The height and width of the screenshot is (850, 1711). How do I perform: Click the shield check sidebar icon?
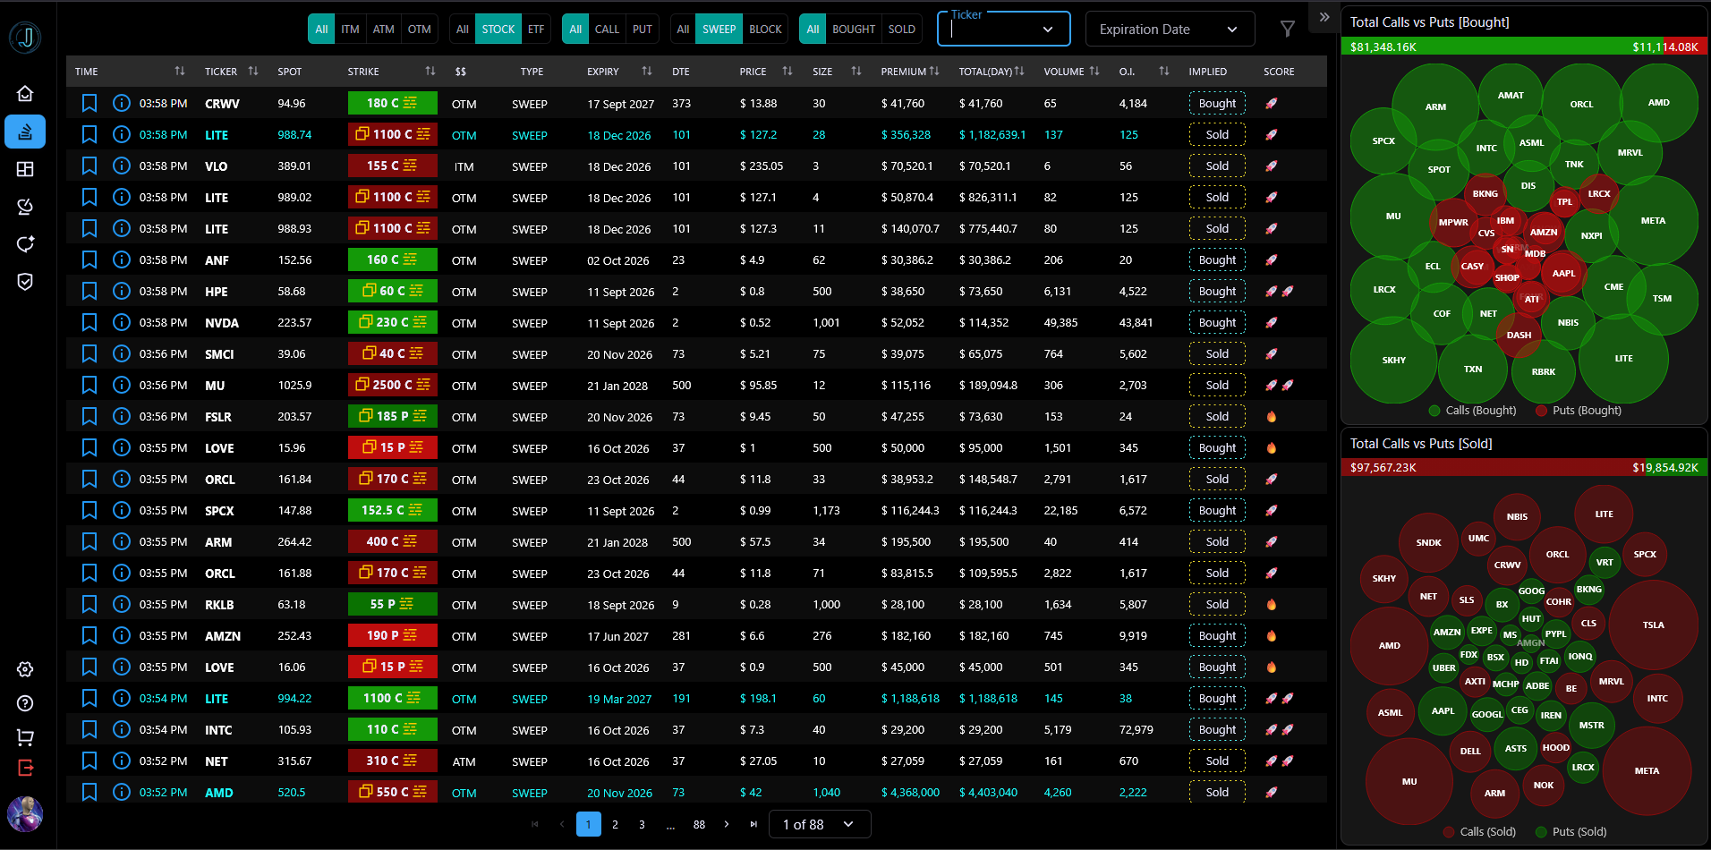tap(25, 282)
